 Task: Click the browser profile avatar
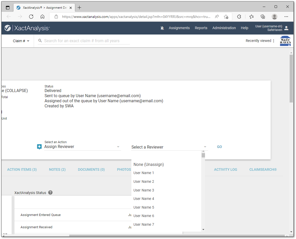click(275, 17)
